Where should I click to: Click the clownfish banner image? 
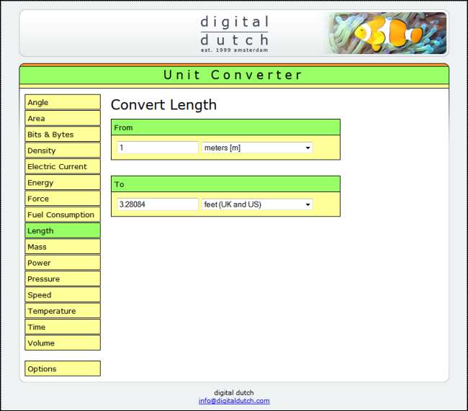[x=387, y=33]
